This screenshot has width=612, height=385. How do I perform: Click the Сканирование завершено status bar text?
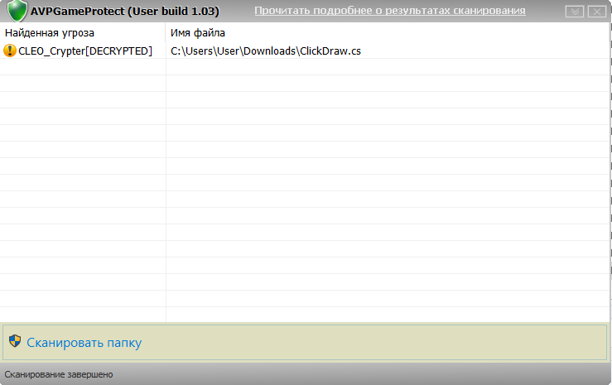tap(59, 374)
